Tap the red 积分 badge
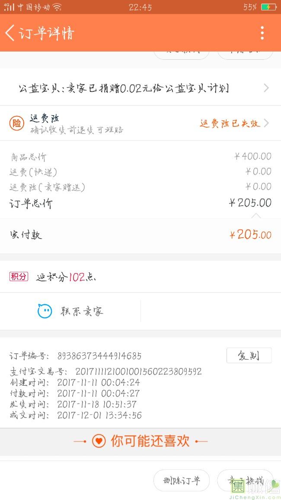Image resolution: width=281 pixels, height=500 pixels. pyautogui.click(x=19, y=277)
